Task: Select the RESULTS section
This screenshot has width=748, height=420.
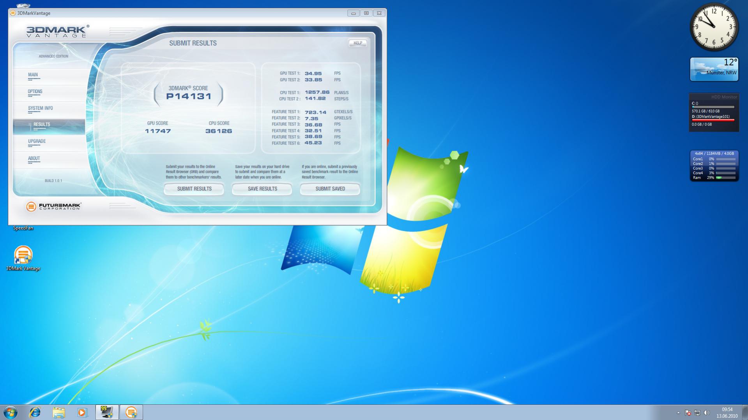Action: pyautogui.click(x=49, y=127)
